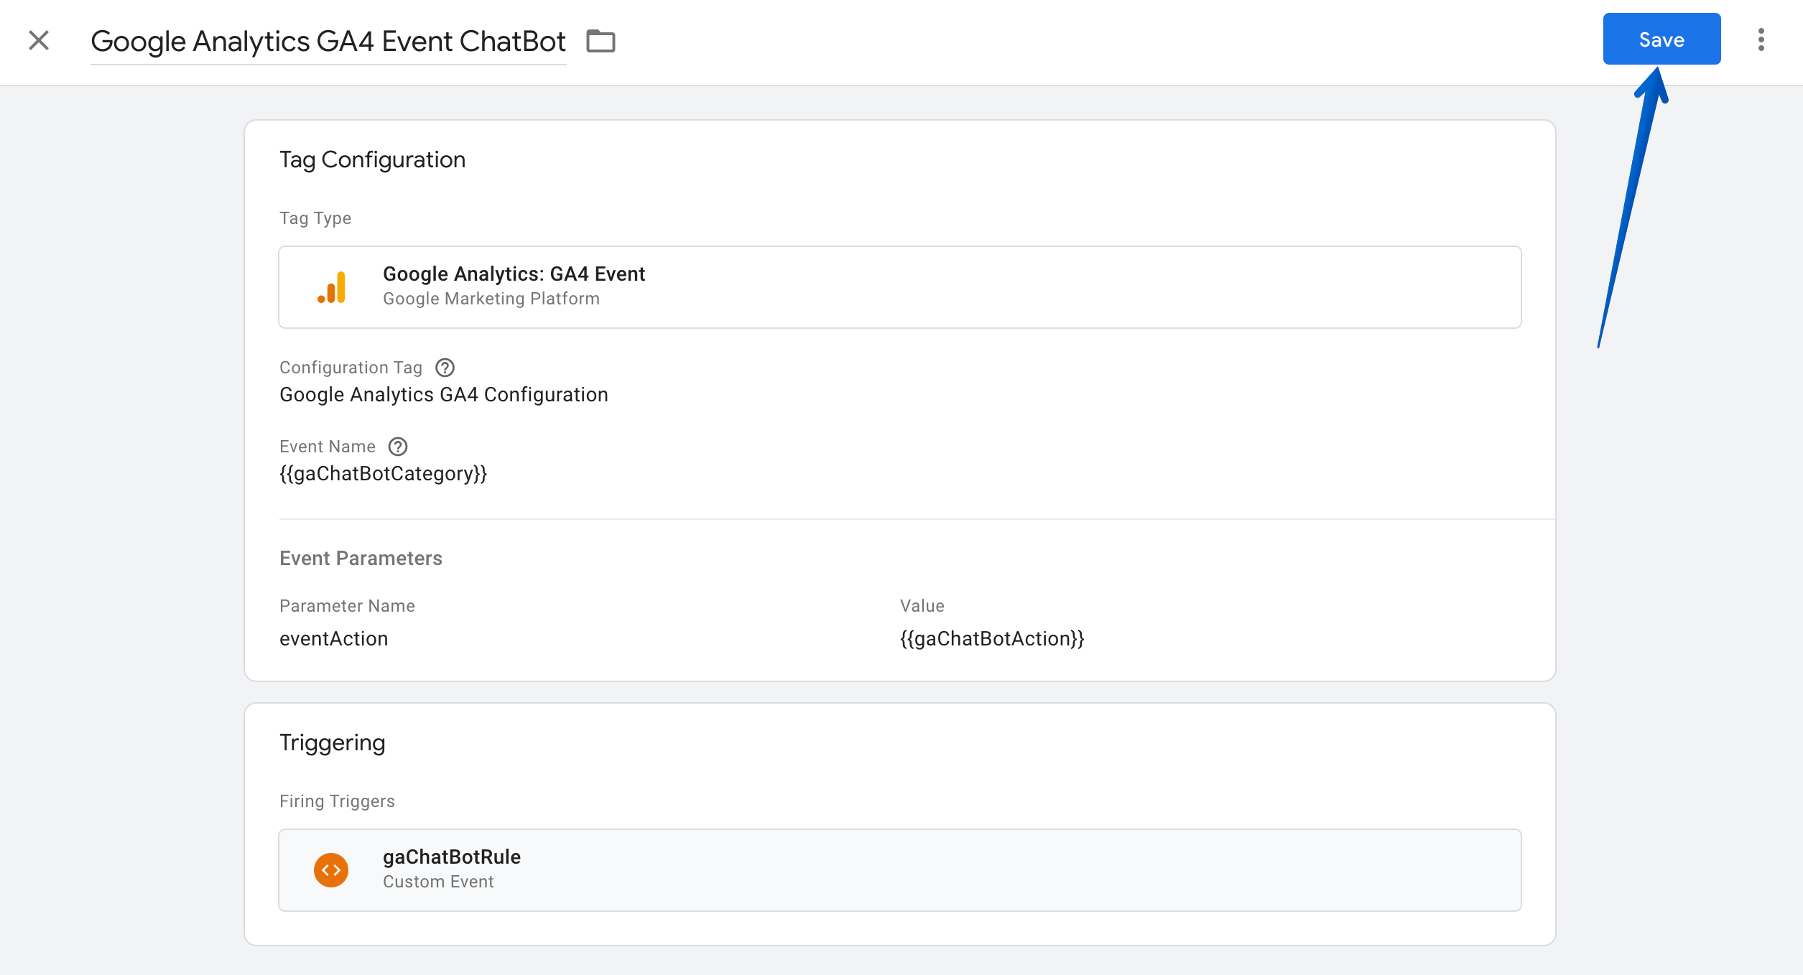Screen dimensions: 1803x975
Task: Edit the tag name Google Analytics GA4 Event ChatBot
Action: [x=328, y=42]
